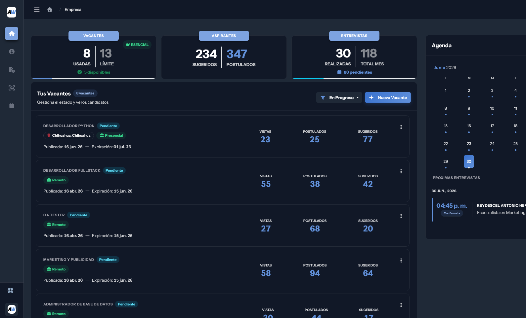Viewport: 526px width, 318px height.
Task: Click QA Tester's 68 postulados value
Action: click(x=315, y=229)
